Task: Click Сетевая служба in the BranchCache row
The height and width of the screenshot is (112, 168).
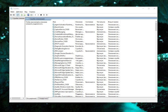Action: (114, 27)
